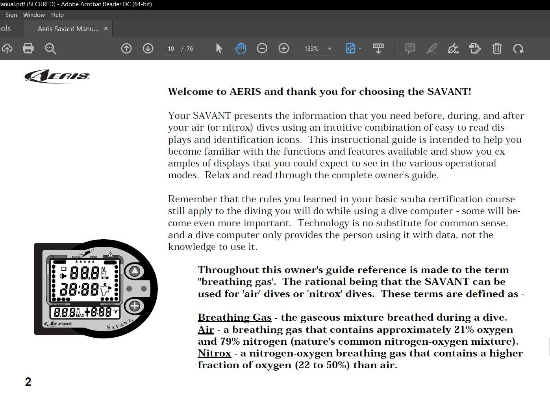Open the Sign document pen tool
550x399 pixels.
(x=453, y=48)
